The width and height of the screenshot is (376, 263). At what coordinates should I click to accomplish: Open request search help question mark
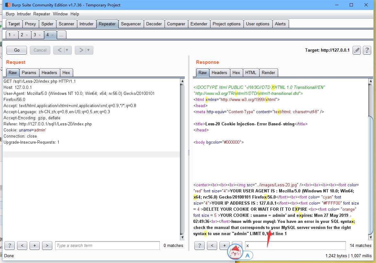(10, 245)
